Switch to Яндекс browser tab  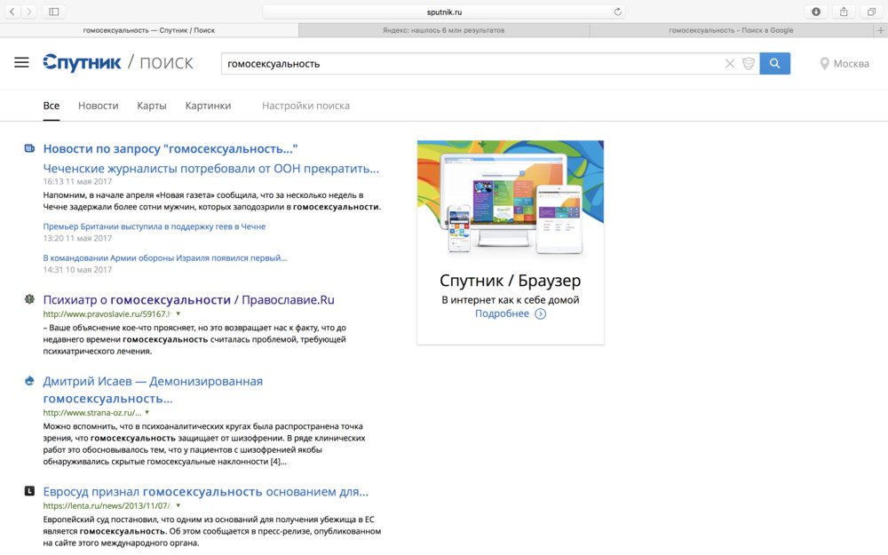[x=444, y=30]
